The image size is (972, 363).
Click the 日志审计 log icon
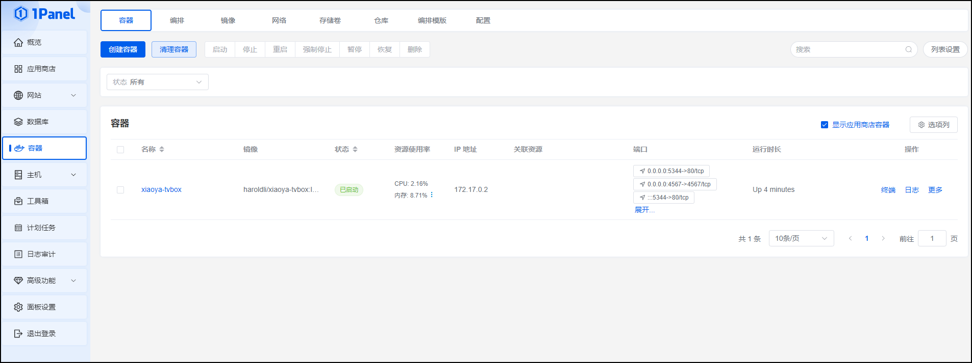tap(18, 254)
